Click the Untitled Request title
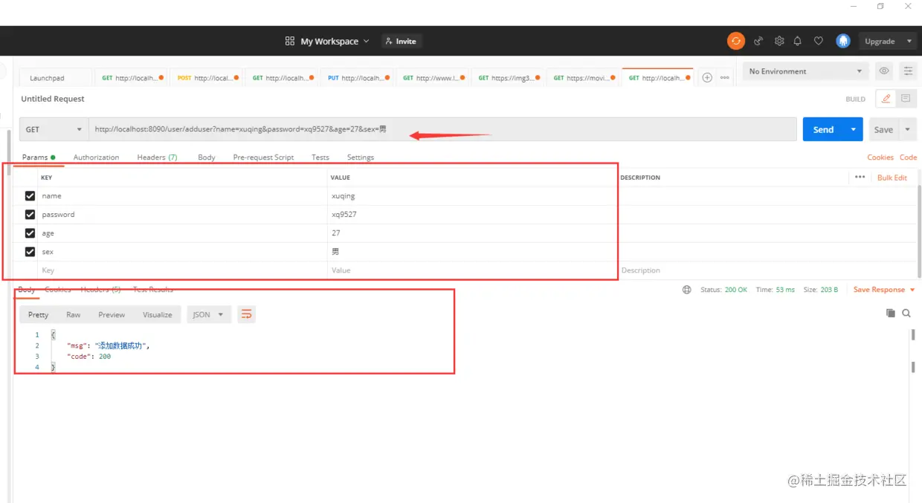 click(53, 99)
